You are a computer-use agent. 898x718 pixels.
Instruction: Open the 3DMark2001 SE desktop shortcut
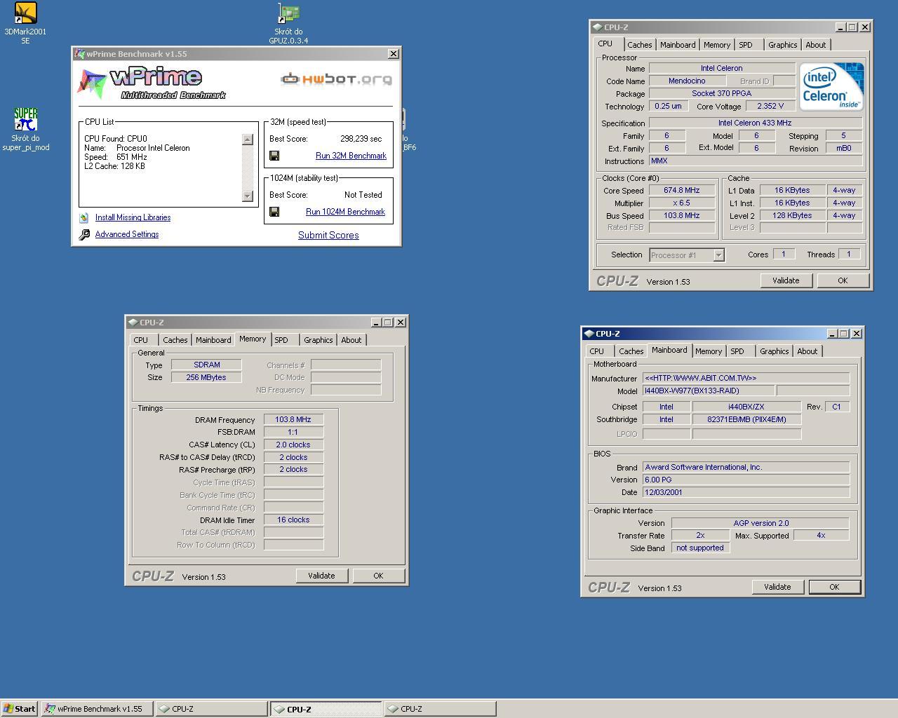click(25, 23)
